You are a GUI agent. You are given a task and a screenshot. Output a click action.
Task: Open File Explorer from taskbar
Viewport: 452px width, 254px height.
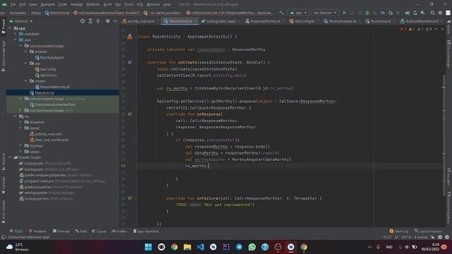[x=187, y=247]
